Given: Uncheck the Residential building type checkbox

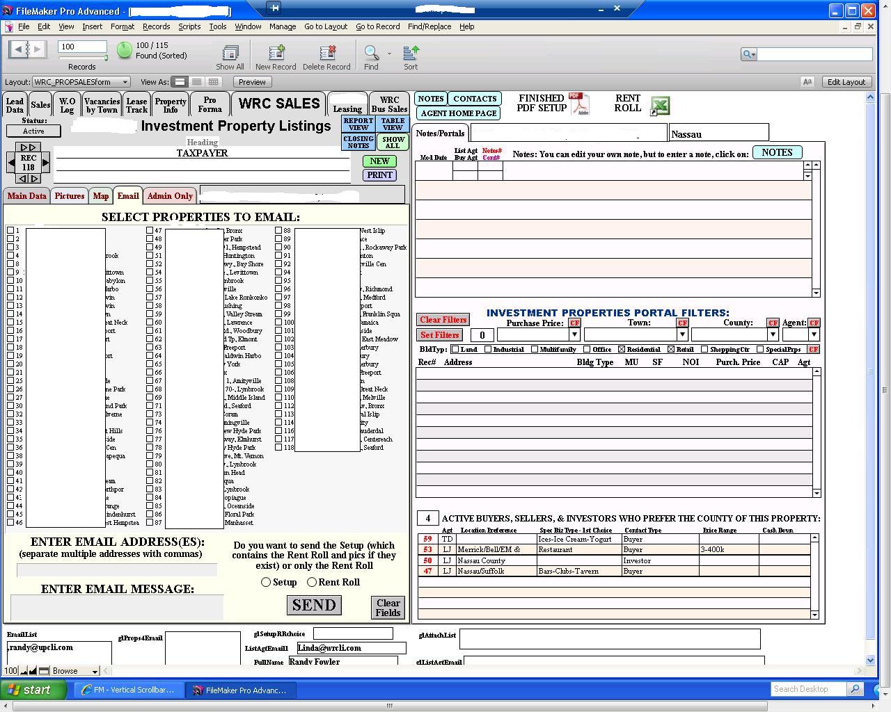Looking at the screenshot, I should 622,349.
